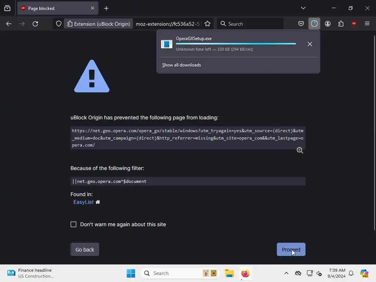
Task: Click the Firefox taskbar icon
Action: point(245,273)
